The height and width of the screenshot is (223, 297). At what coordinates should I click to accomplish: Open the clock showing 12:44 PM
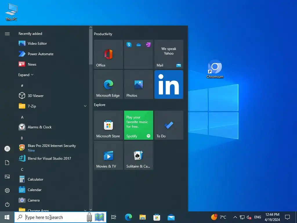coord(272,217)
